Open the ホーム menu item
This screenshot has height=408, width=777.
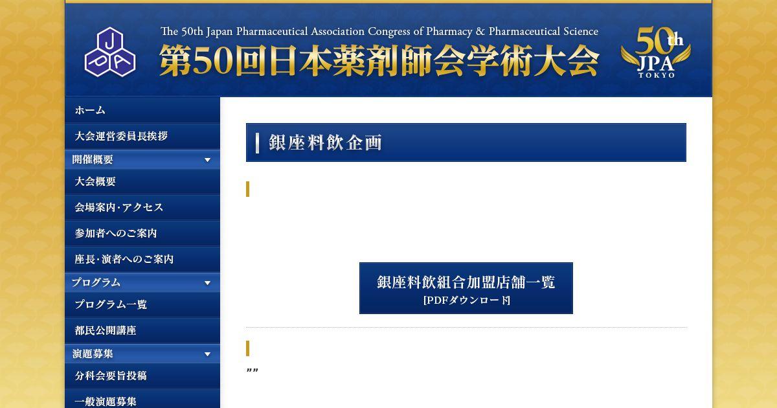[x=142, y=110]
